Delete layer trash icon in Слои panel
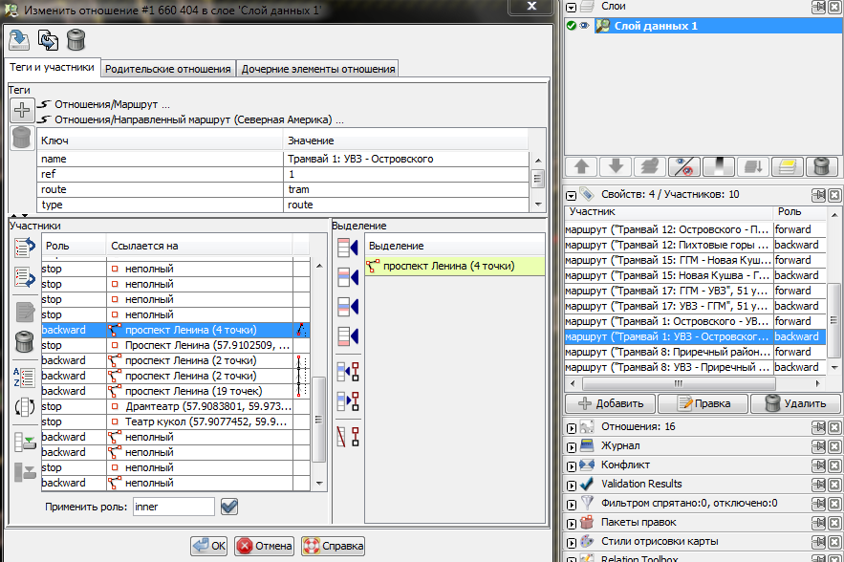 [821, 166]
